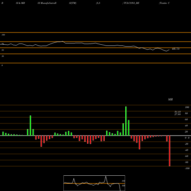Click the value 27.88 under MR
This screenshot has height=191, width=191.
(178, 114)
